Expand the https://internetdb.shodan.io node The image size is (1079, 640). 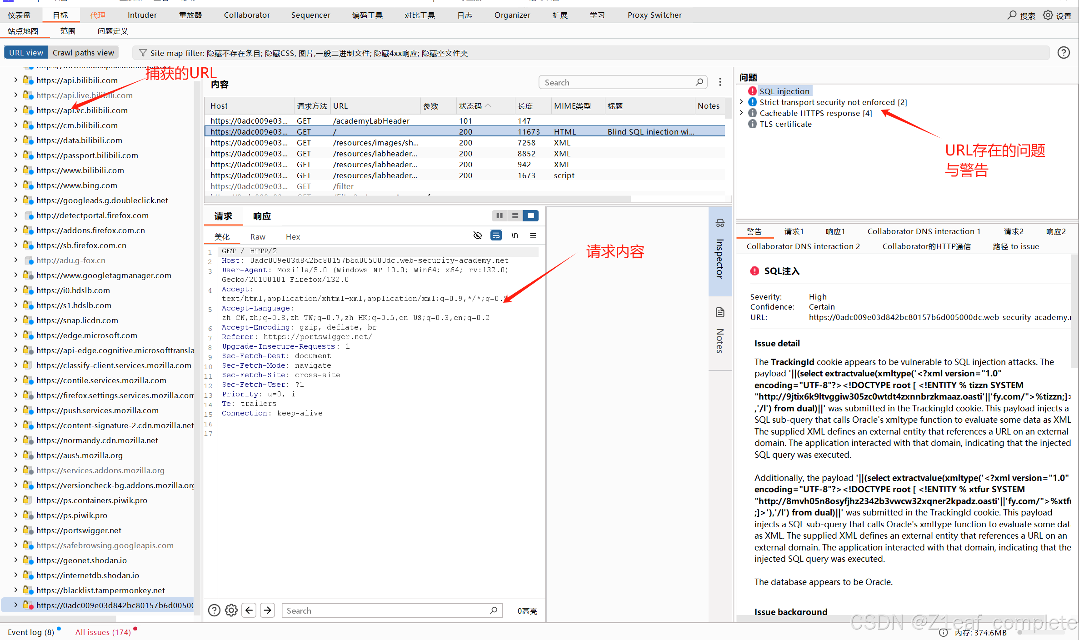[x=16, y=575]
